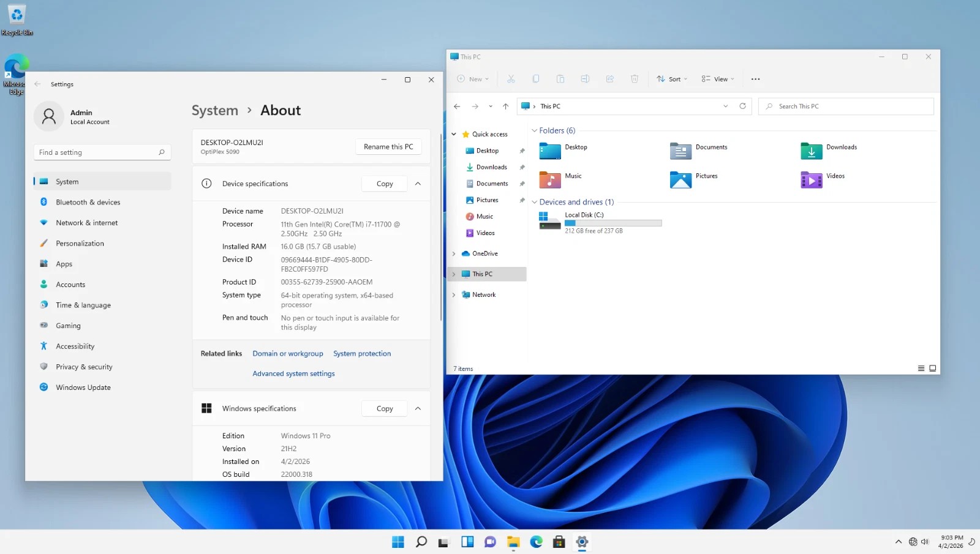Show hidden icons in the system tray
Screen dimensions: 980x554
[898, 542]
